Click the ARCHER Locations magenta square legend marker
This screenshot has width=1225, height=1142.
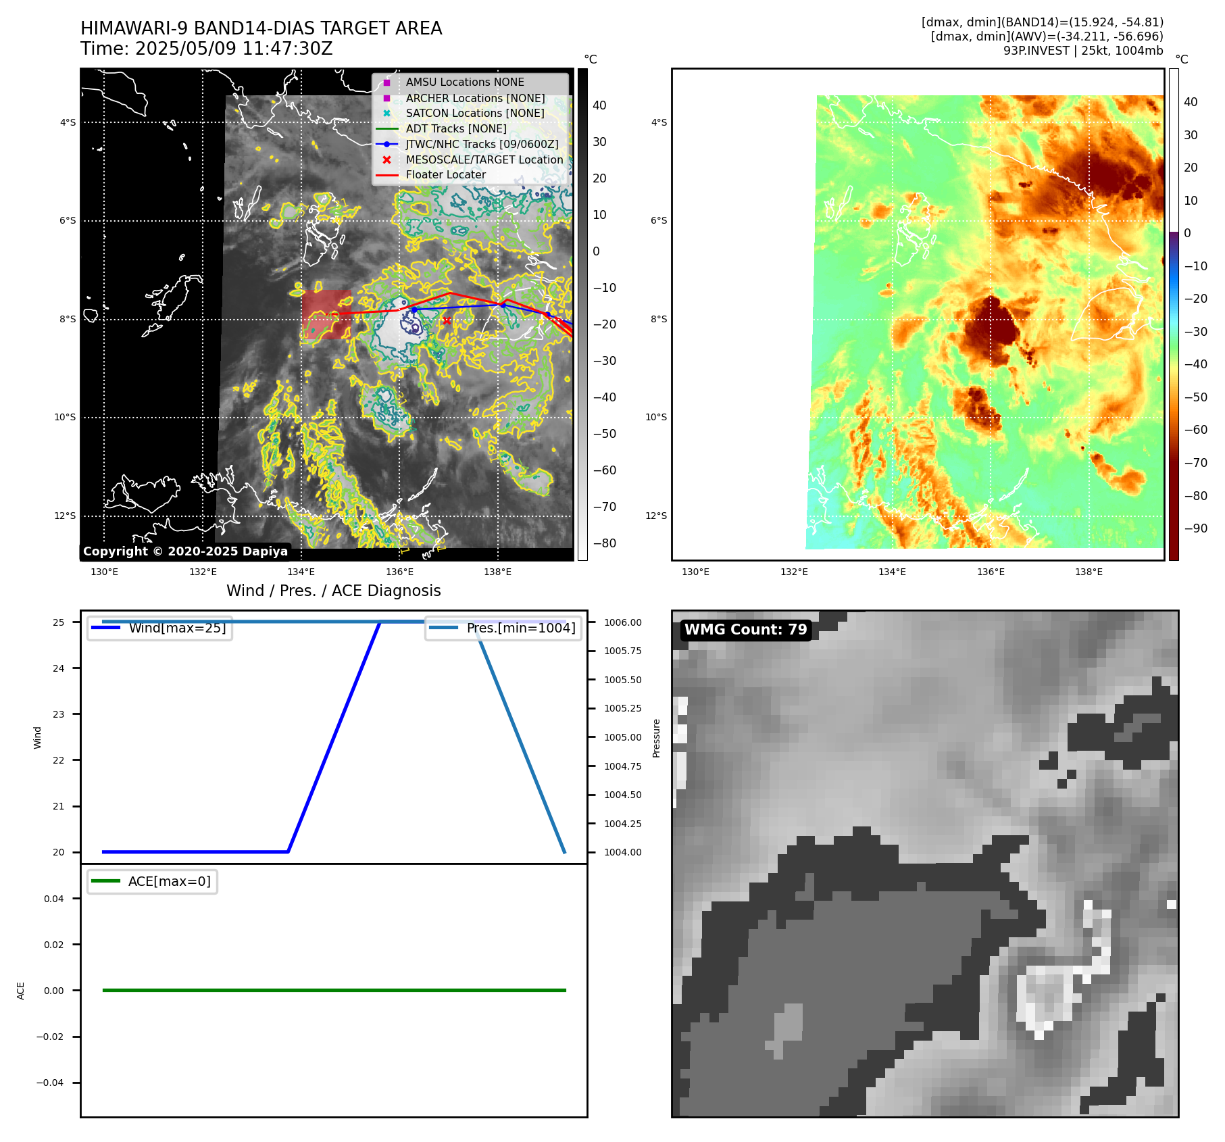point(386,98)
